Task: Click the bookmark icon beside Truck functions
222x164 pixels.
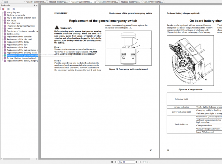Action: pos(5,23)
